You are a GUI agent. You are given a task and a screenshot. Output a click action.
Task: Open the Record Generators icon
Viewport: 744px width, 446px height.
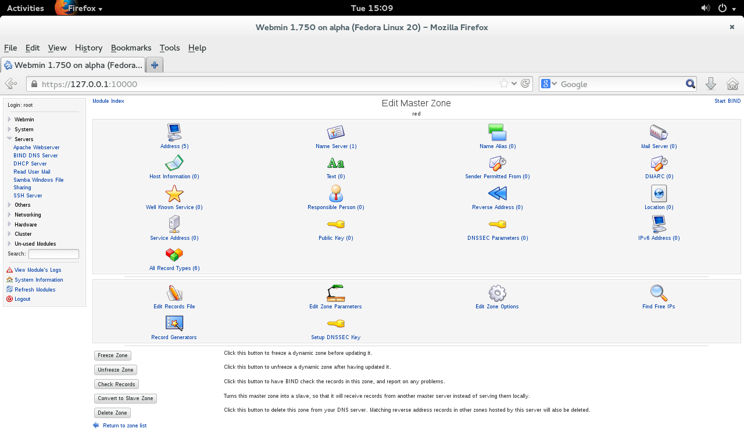tap(174, 323)
